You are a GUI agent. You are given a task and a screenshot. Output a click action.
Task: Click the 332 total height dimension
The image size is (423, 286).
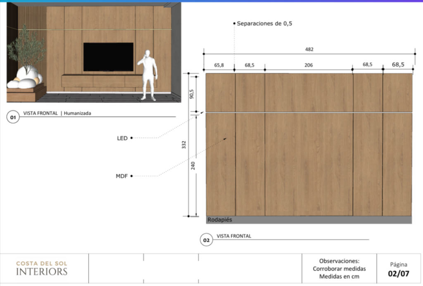[184, 145]
